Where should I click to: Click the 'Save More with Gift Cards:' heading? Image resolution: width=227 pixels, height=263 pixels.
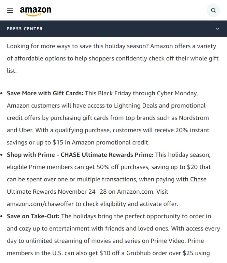click(45, 93)
